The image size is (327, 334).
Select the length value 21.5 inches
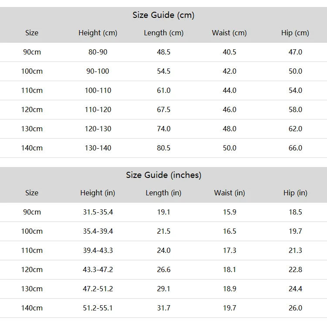163,231
